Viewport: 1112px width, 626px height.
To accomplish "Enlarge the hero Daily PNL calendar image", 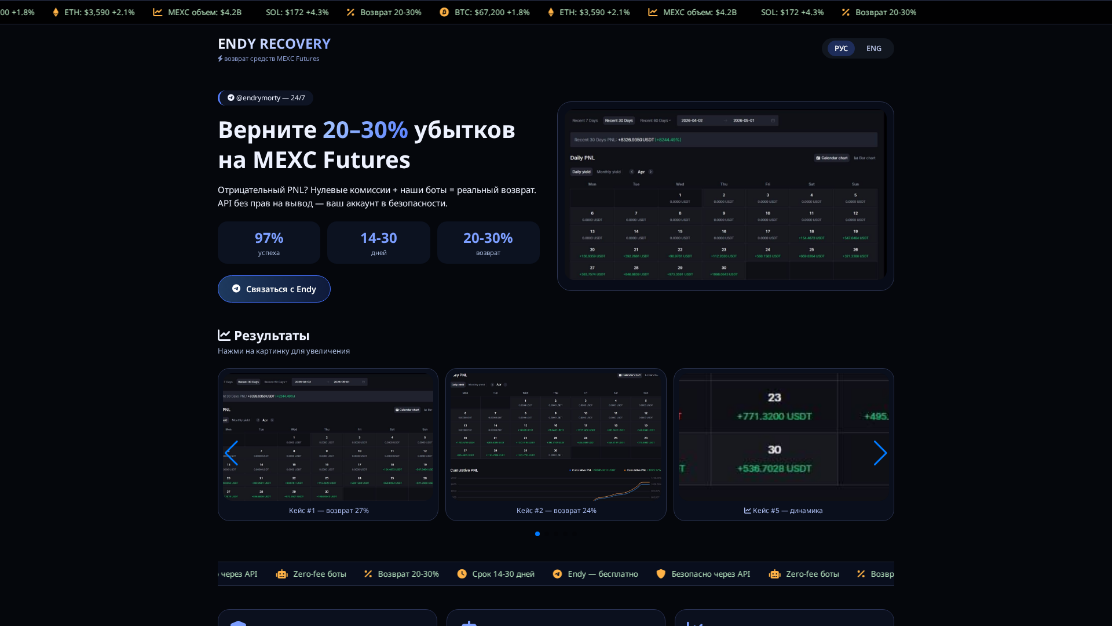I will 725,196.
